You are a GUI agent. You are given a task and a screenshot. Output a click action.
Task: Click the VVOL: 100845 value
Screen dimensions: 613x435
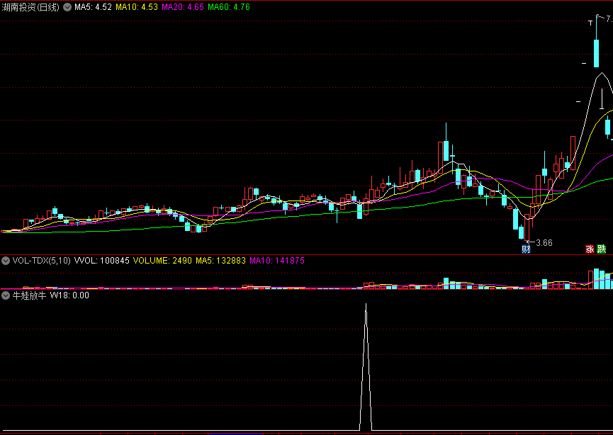pyautogui.click(x=101, y=261)
